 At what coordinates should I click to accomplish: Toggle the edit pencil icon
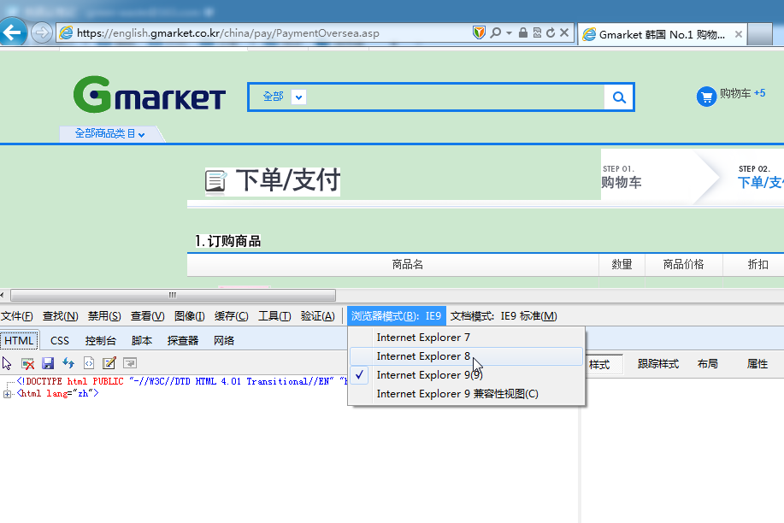[x=109, y=363]
